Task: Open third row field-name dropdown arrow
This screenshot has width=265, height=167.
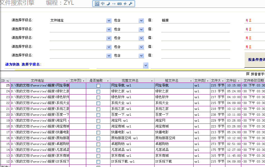Action: (109, 38)
